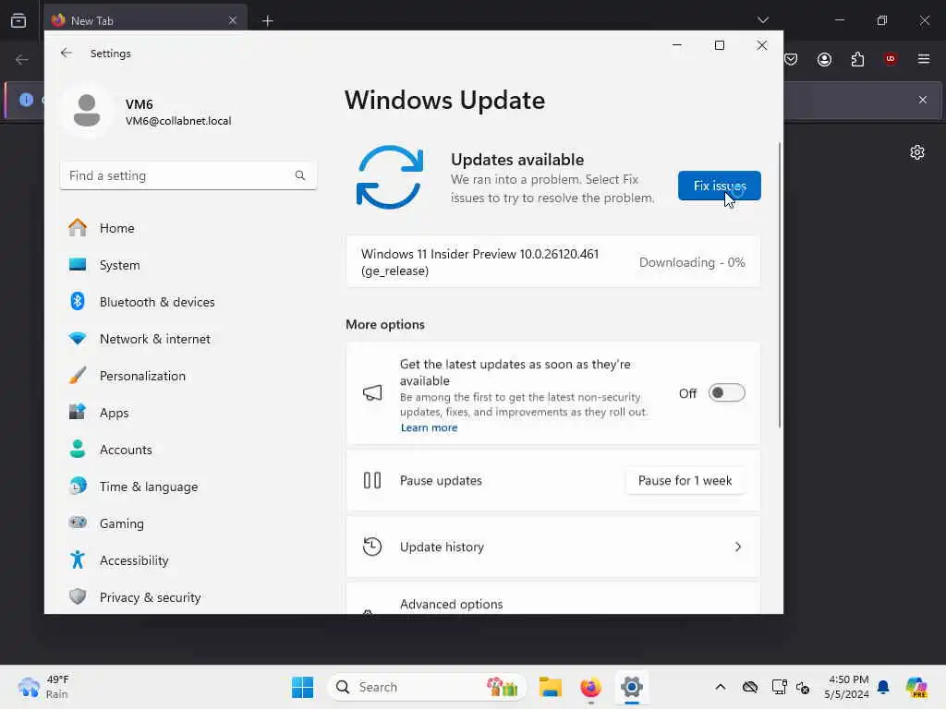
Task: Click the VM6 user avatar
Action: coord(87,111)
